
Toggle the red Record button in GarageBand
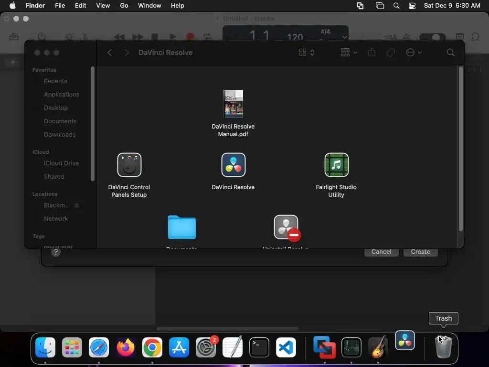[x=190, y=37]
